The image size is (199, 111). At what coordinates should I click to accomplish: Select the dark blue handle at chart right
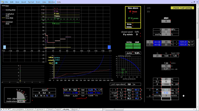(x=109, y=47)
